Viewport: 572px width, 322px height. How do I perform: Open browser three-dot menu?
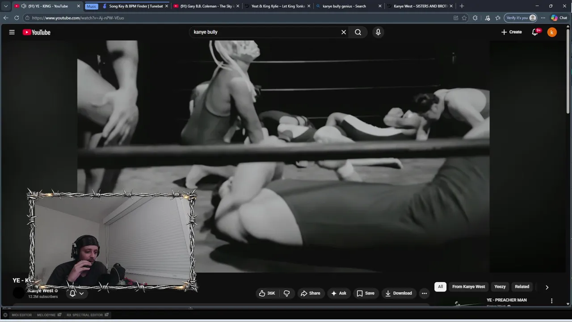click(x=543, y=18)
